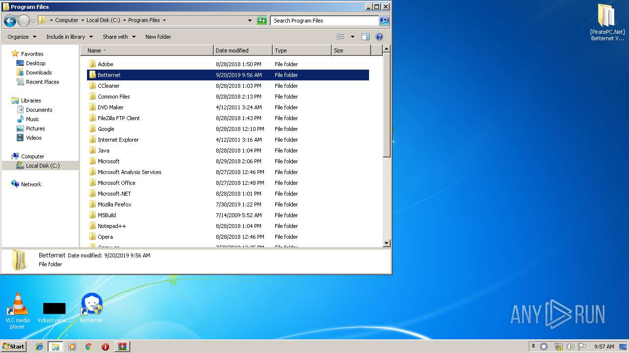The image size is (629, 353).
Task: Open Desktop in the navigation pane
Action: (x=35, y=63)
